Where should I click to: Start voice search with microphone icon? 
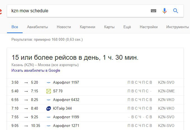(164, 11)
